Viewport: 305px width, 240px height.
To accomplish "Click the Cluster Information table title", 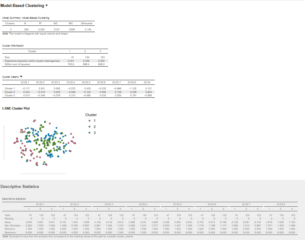I will click(x=13, y=46).
